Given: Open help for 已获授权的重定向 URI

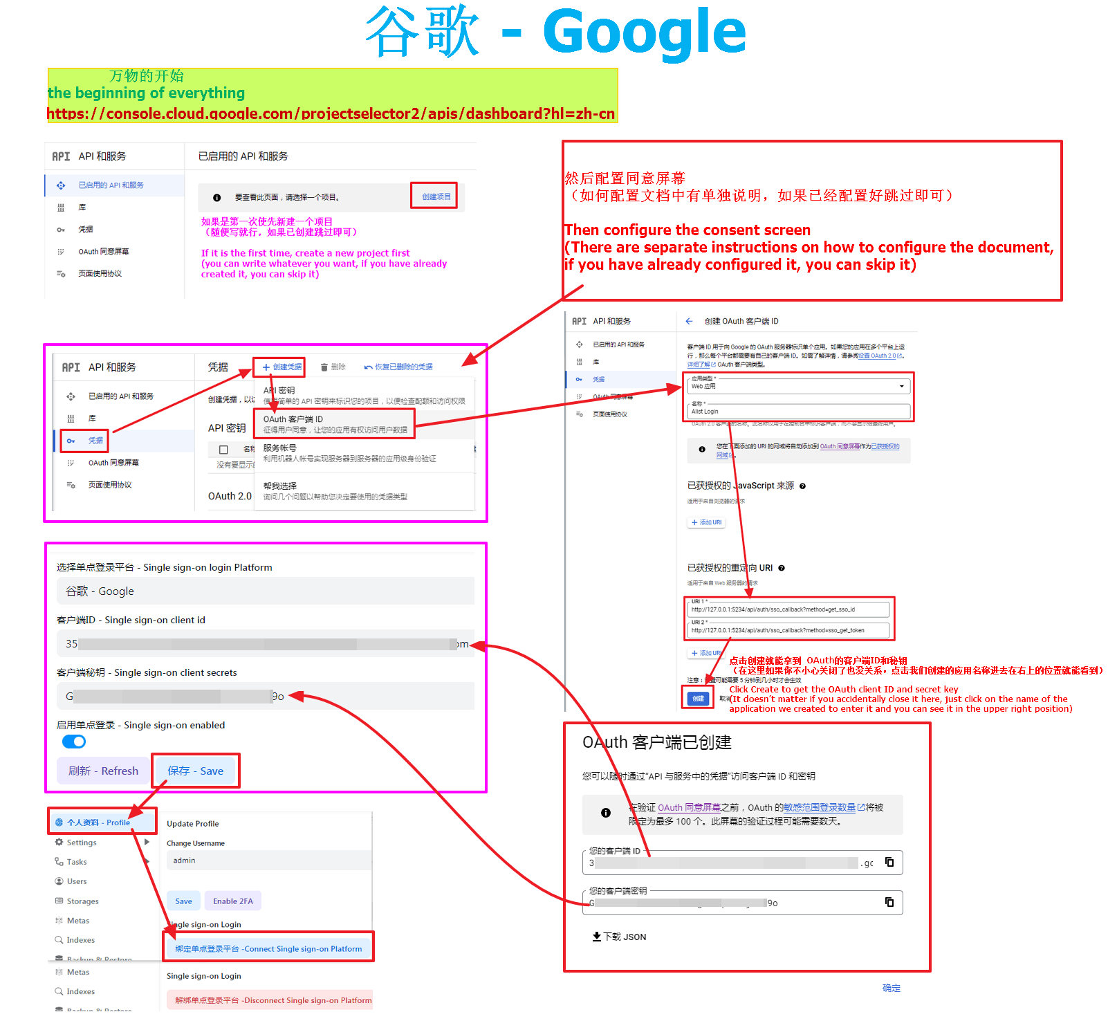Looking at the screenshot, I should [782, 568].
